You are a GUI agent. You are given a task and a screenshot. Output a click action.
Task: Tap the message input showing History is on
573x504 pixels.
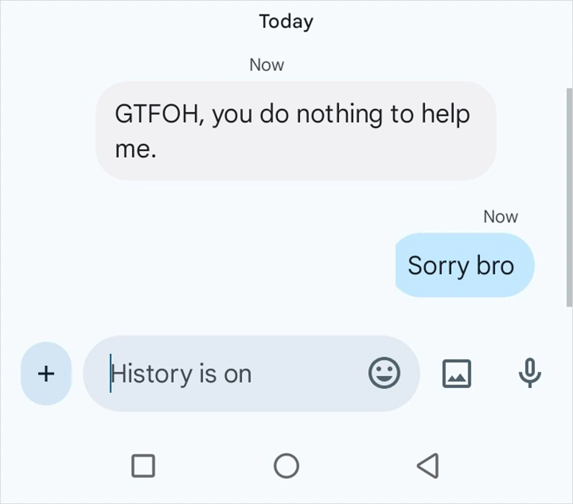[215, 373]
